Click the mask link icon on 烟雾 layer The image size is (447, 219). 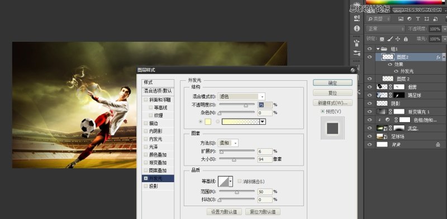point(391,87)
